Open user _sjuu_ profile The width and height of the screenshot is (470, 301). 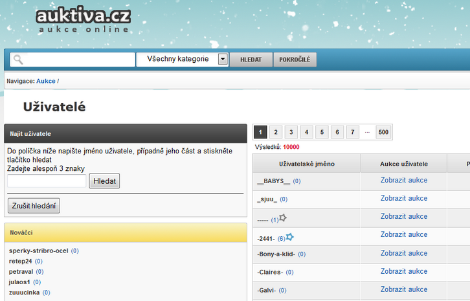[x=267, y=199]
